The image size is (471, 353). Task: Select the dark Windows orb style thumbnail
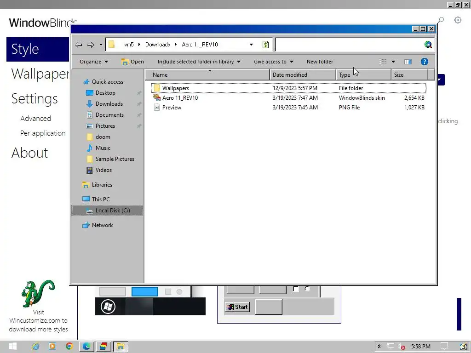[x=150, y=301]
